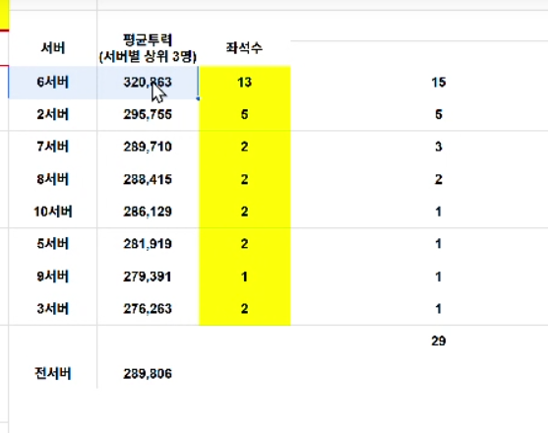The image size is (548, 433).
Task: Select the 10서버 row label
Action: point(52,212)
